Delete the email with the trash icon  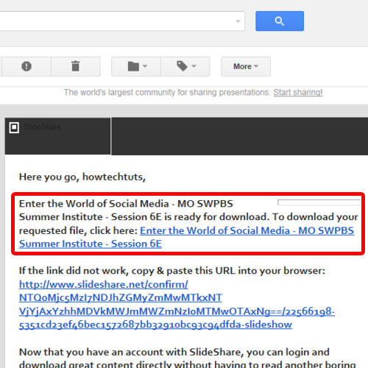tap(76, 66)
